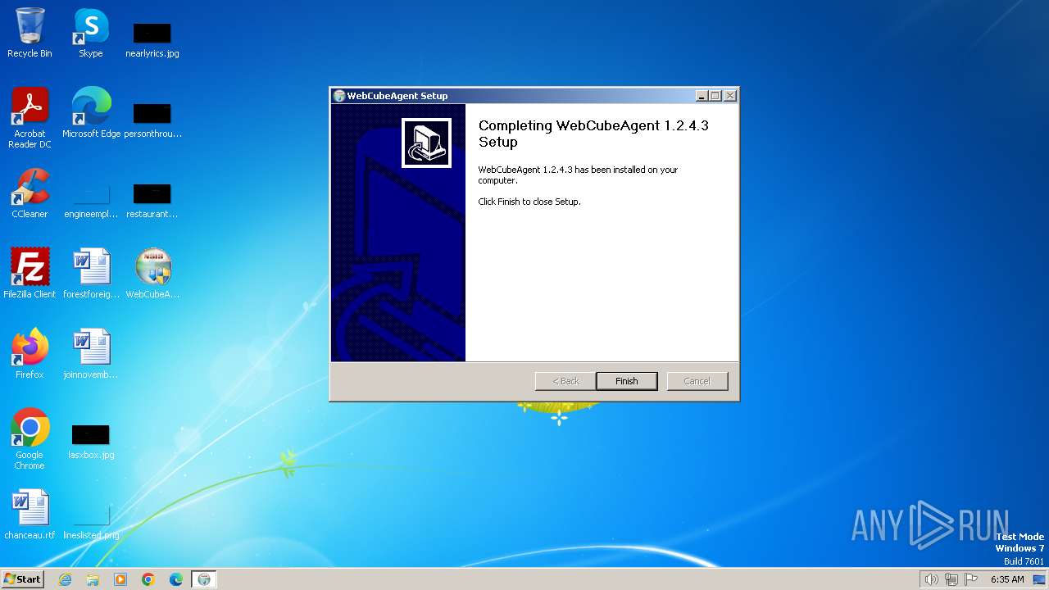Click the 'has been installed' message text

(x=578, y=175)
